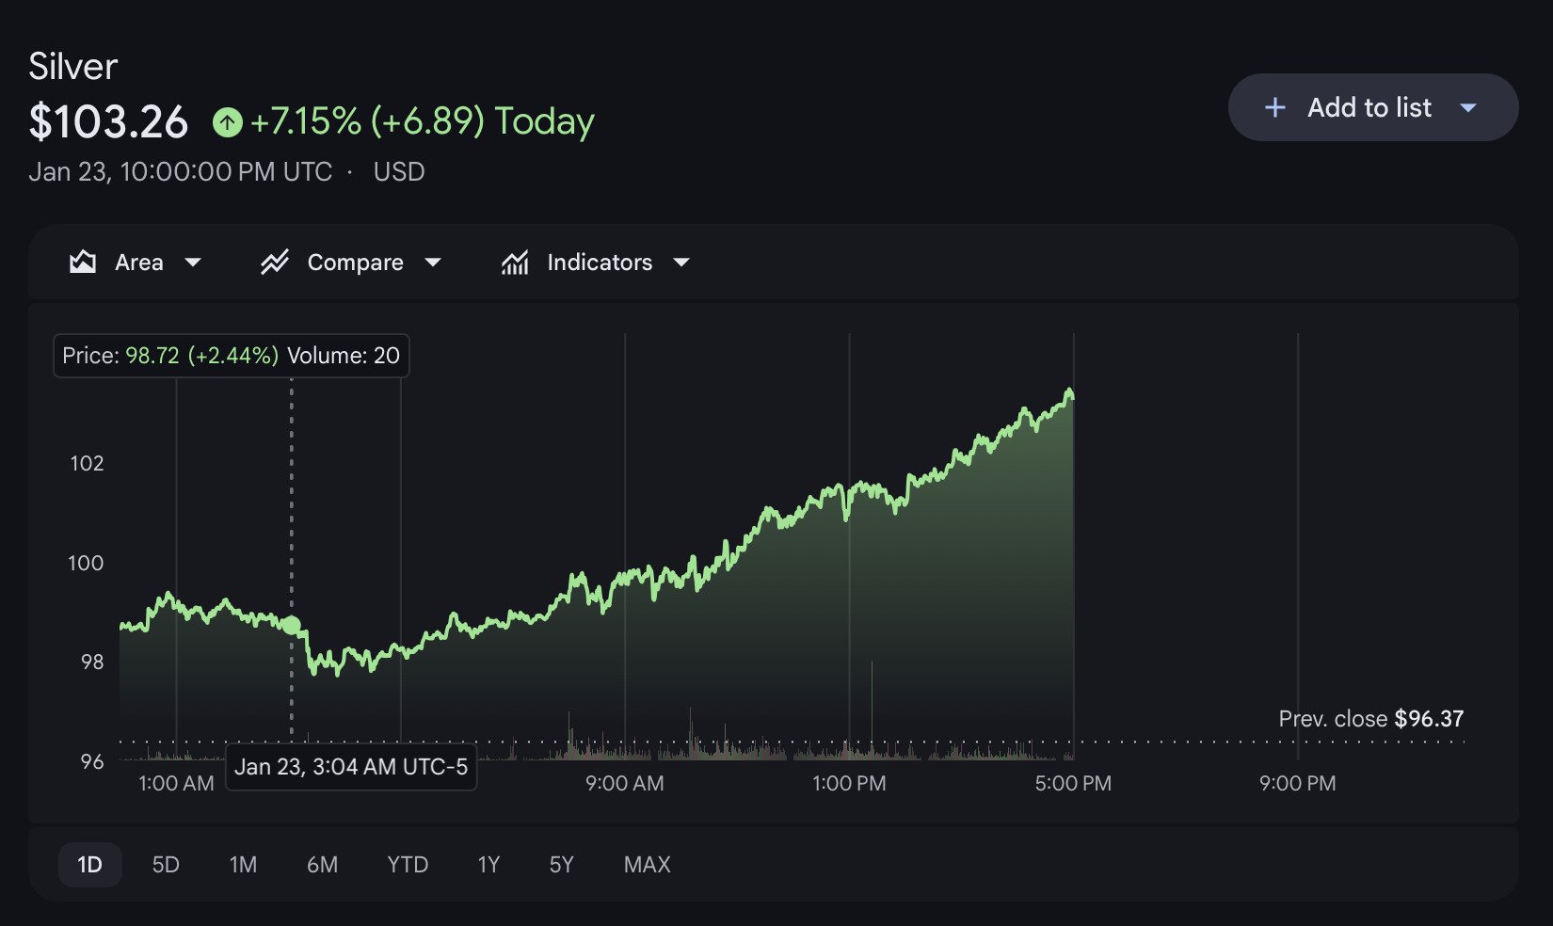Open the Compare dropdown arrow

[x=433, y=263]
